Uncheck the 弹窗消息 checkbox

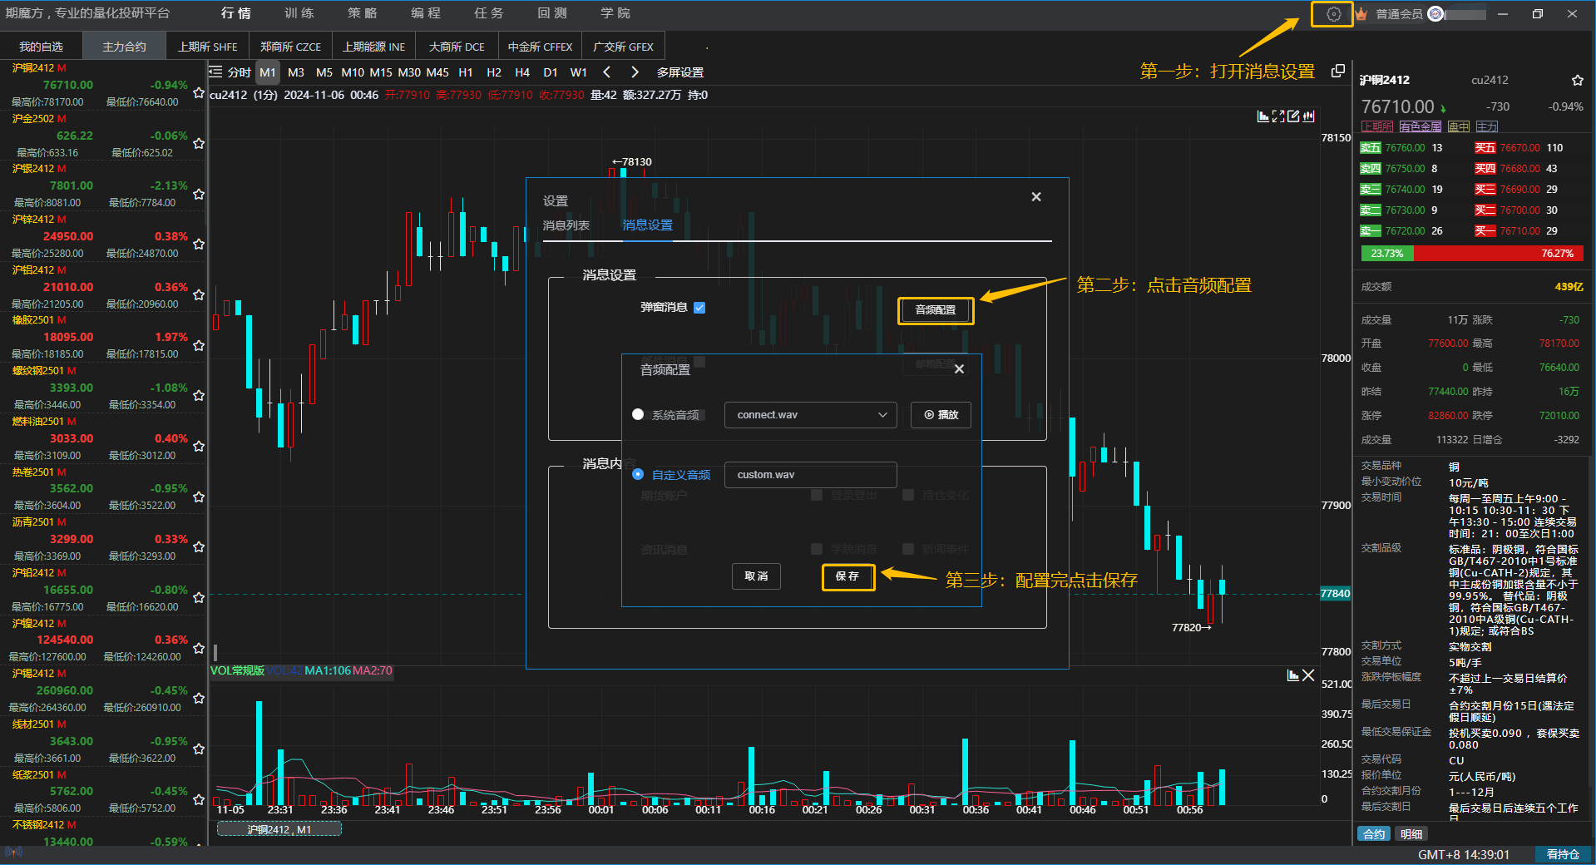coord(699,308)
